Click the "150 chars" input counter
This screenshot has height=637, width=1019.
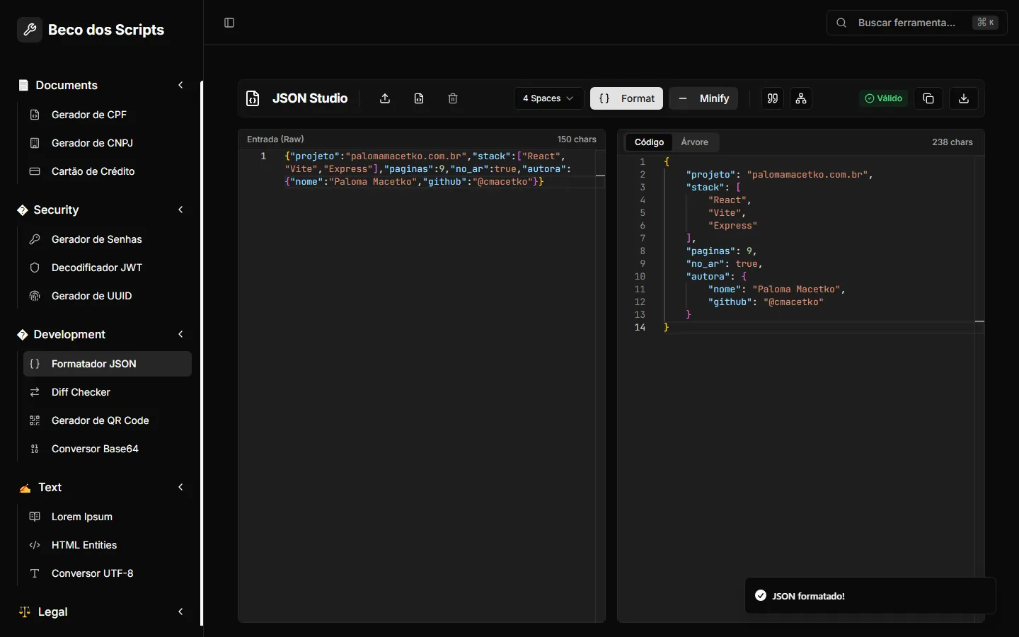point(577,139)
